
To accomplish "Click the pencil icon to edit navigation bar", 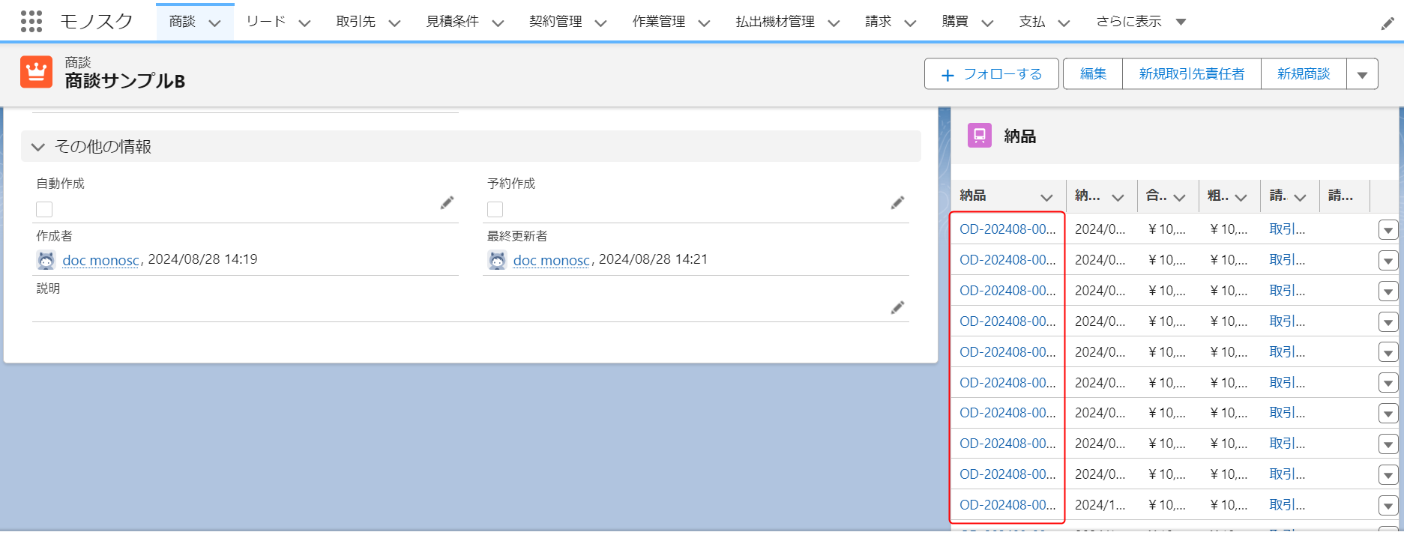I will point(1388,24).
